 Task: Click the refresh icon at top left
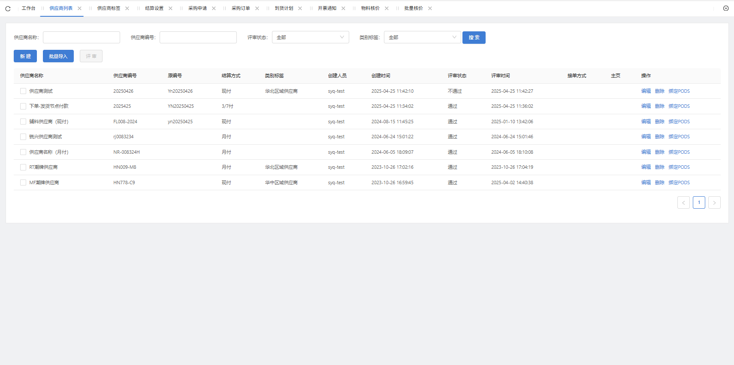pyautogui.click(x=8, y=9)
